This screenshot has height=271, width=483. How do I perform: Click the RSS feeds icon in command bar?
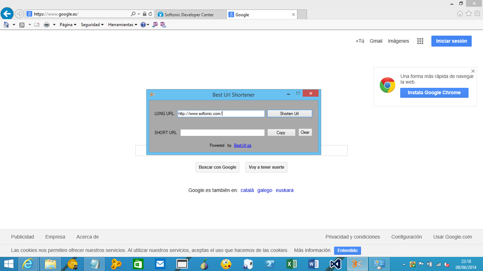[22, 25]
